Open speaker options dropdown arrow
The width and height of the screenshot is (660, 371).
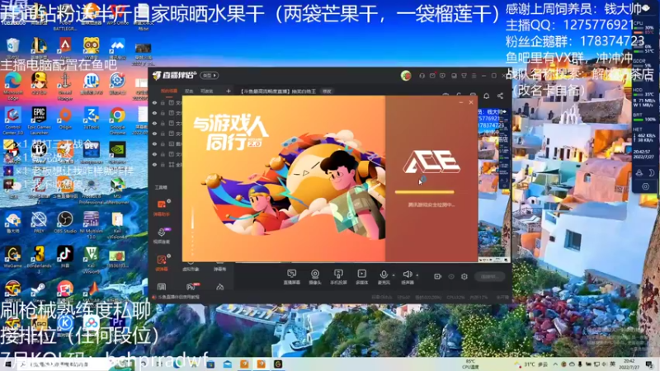pos(417,275)
